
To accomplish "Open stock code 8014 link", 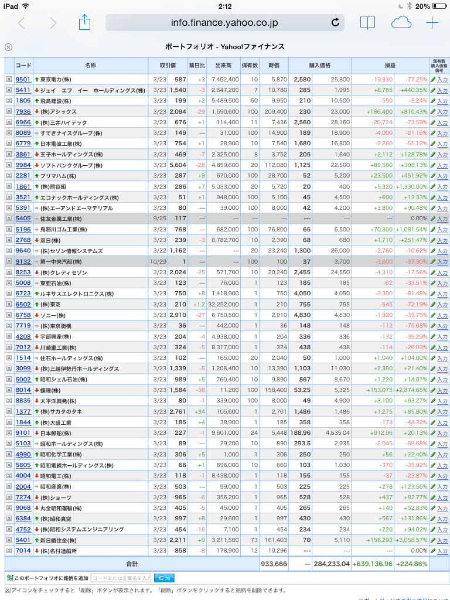I will [23, 390].
